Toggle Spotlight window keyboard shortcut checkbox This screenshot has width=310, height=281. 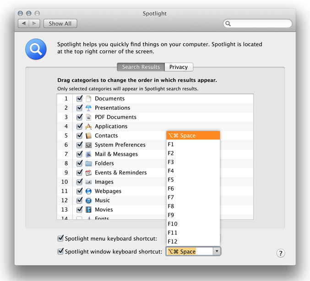[60, 251]
